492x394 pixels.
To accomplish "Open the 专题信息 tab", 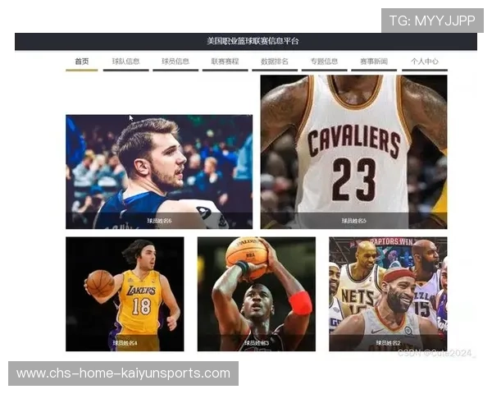I will tap(324, 62).
